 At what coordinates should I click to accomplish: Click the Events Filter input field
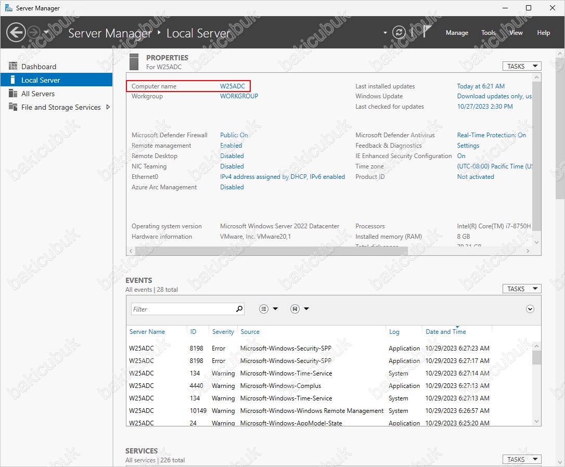coord(182,309)
